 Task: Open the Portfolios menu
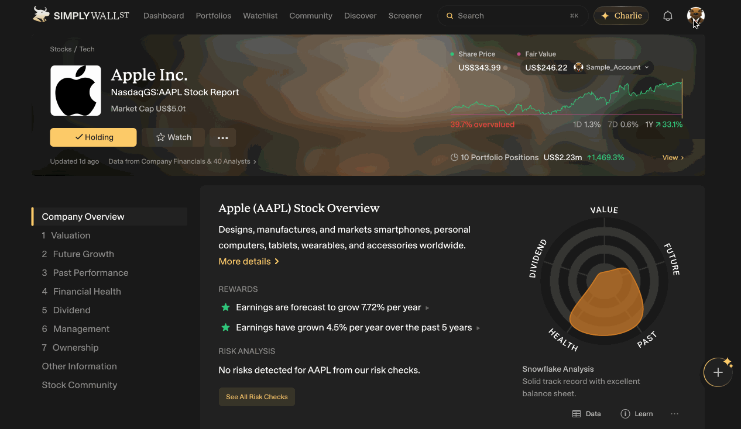[214, 16]
